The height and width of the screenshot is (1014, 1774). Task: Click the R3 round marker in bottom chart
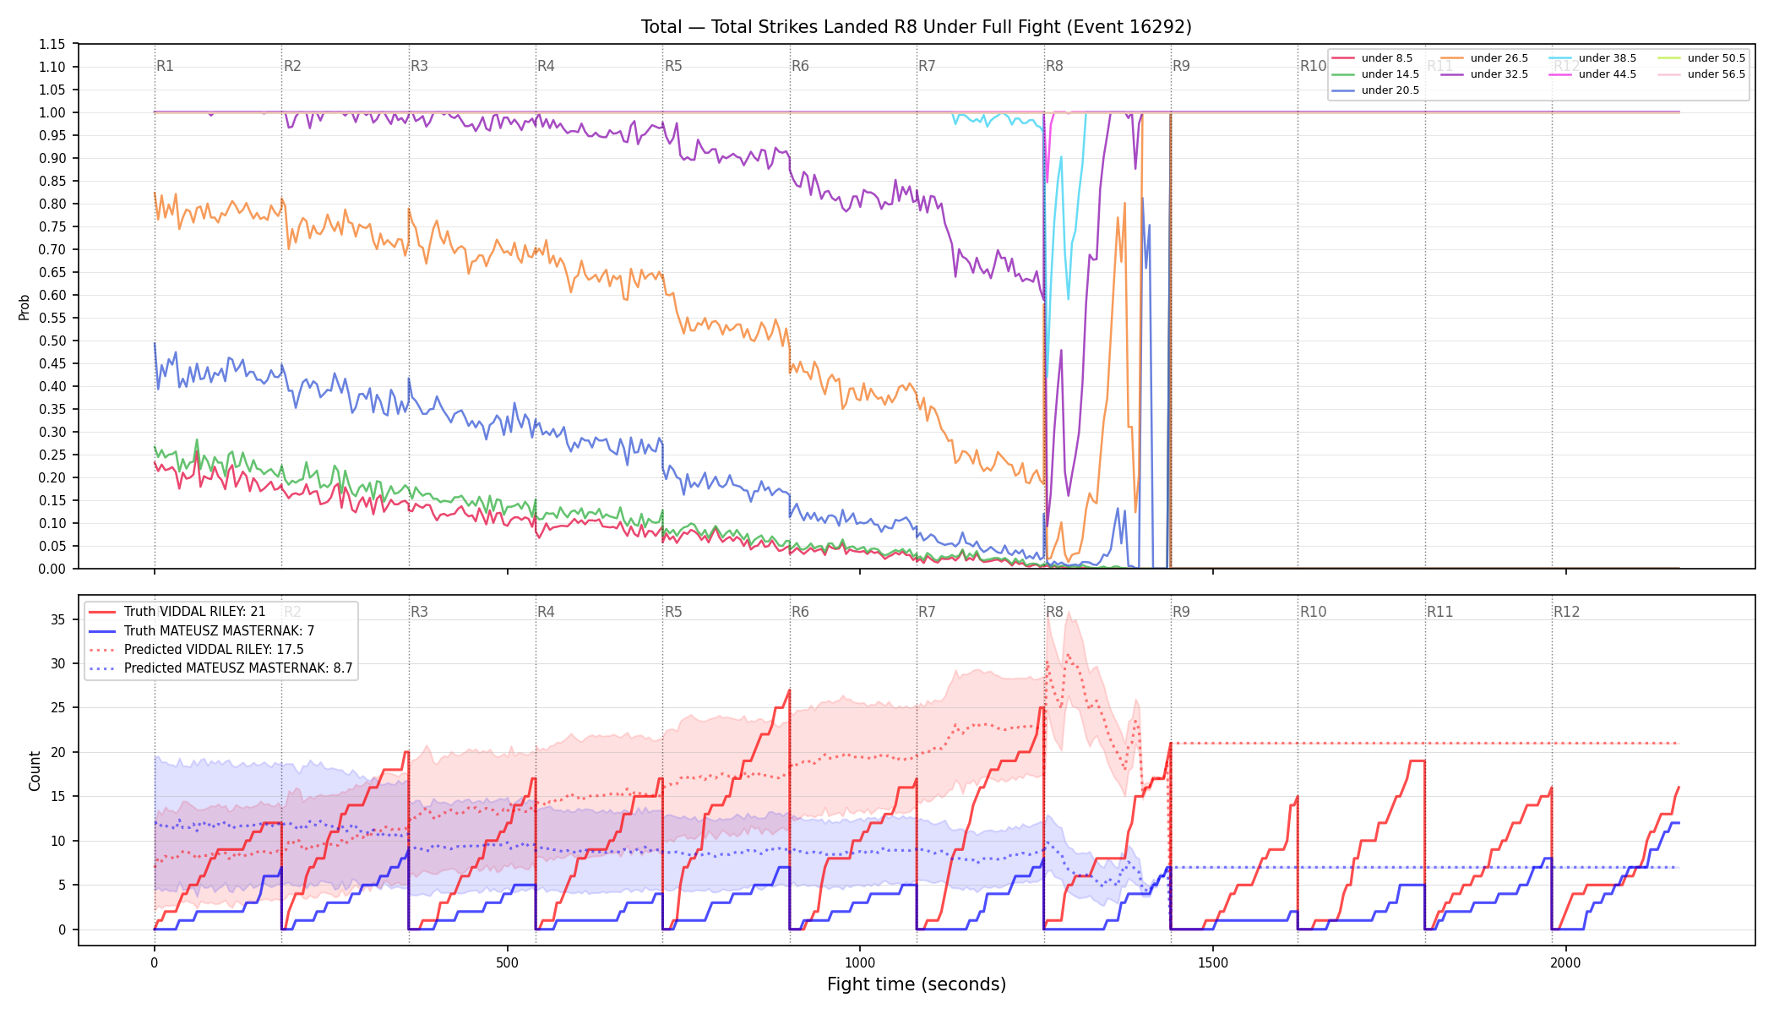(419, 612)
